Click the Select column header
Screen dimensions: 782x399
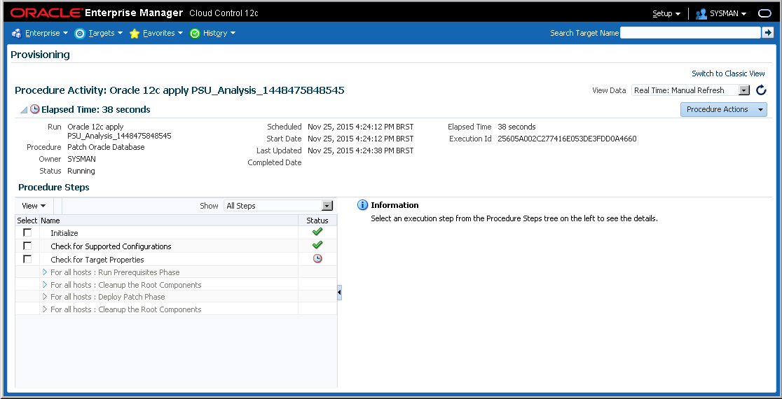pyautogui.click(x=27, y=220)
